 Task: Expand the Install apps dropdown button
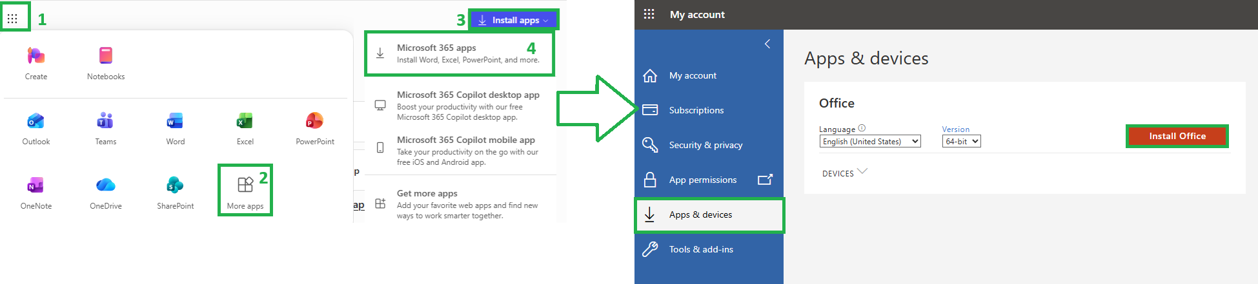(x=512, y=20)
